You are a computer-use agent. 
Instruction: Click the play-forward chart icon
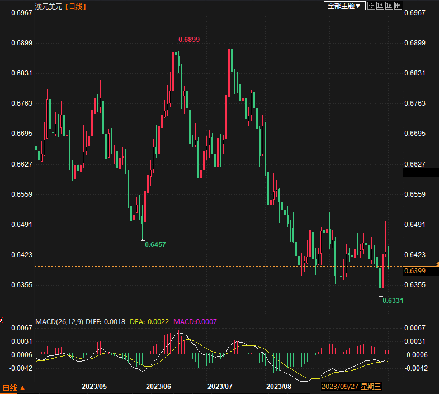(x=389, y=6)
